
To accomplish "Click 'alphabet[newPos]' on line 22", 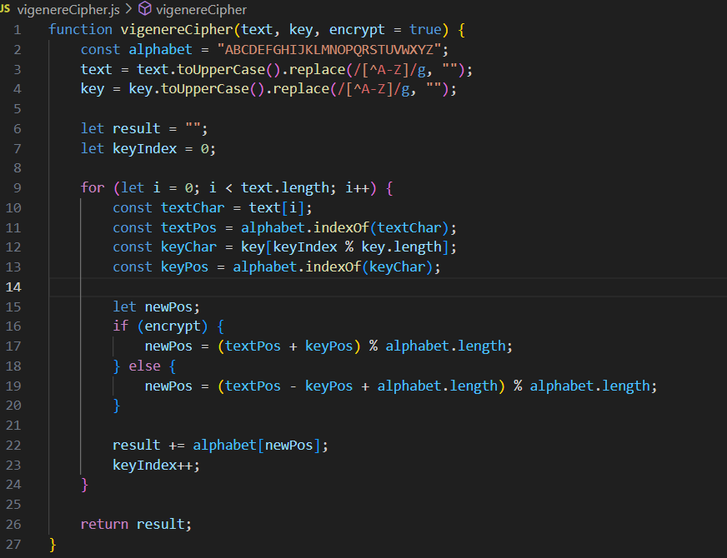I will [257, 446].
